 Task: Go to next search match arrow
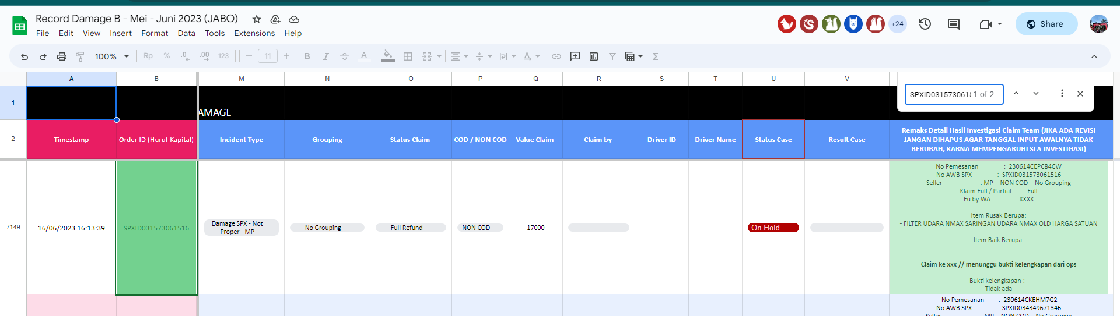click(1036, 94)
